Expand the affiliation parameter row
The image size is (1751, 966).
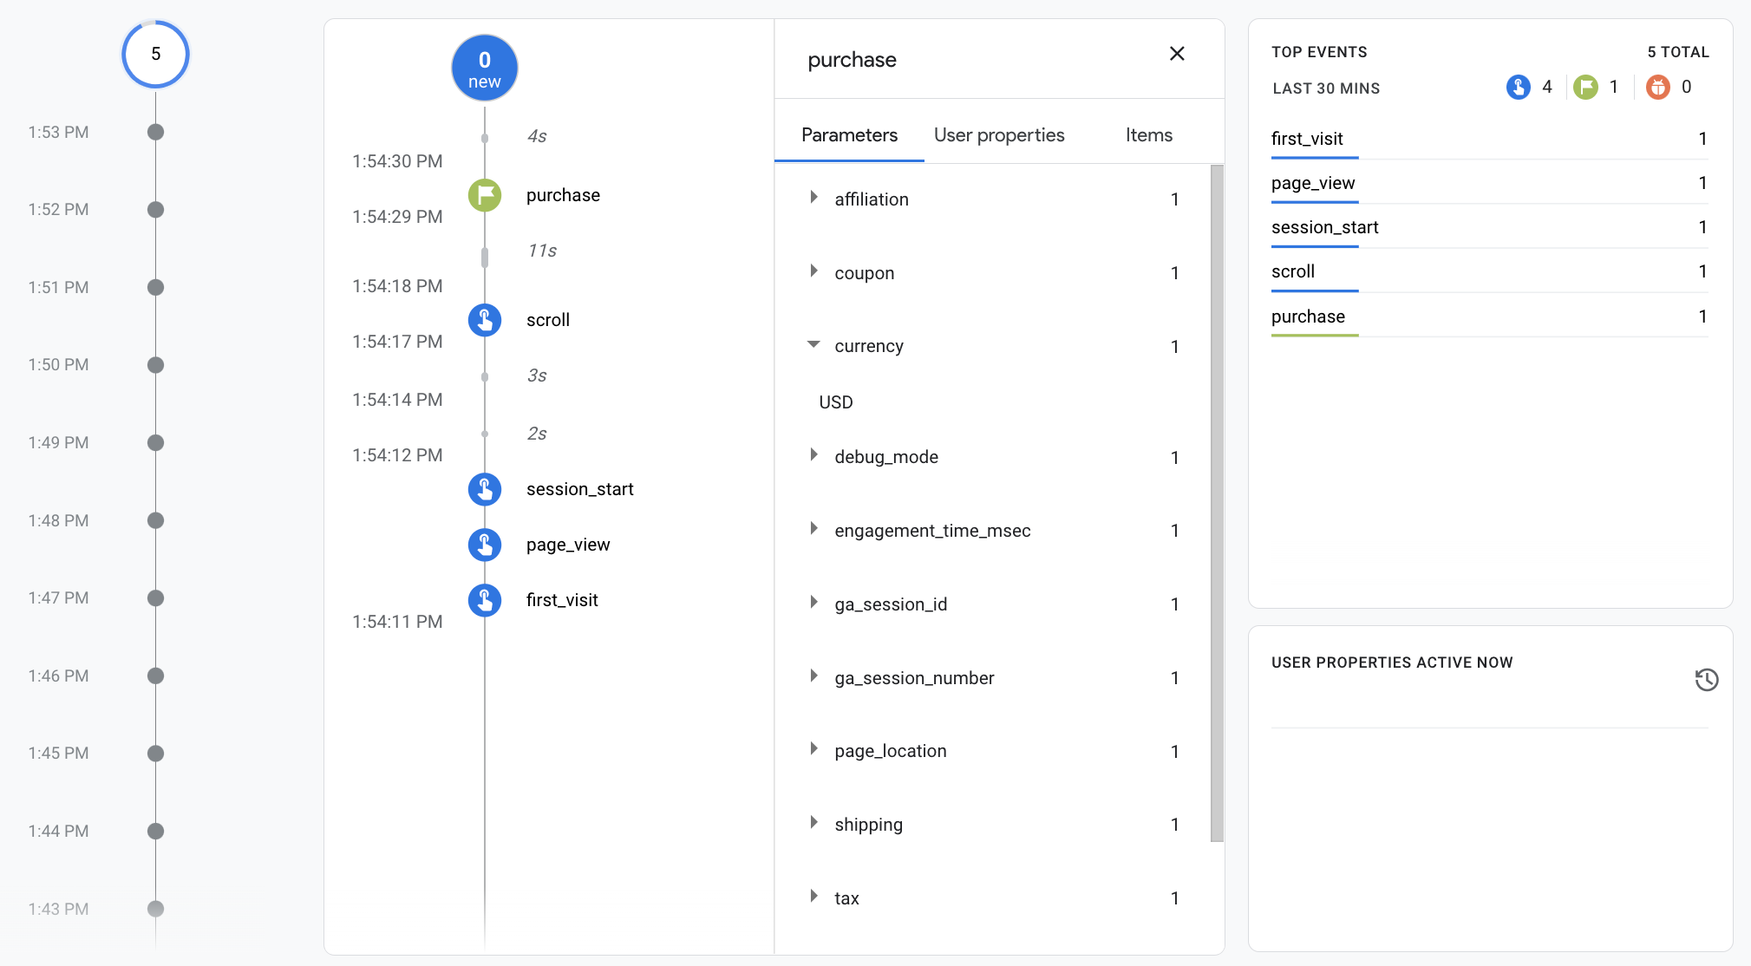pos(813,198)
